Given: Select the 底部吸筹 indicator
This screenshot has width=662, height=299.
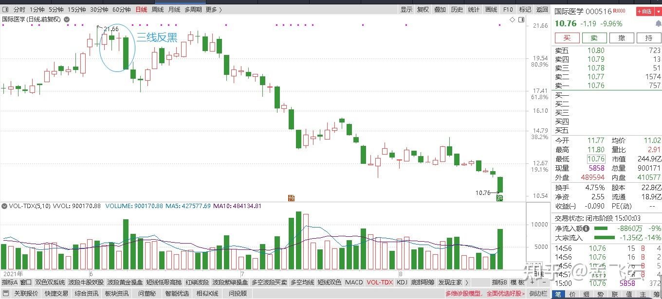Looking at the screenshot, I should tap(423, 282).
